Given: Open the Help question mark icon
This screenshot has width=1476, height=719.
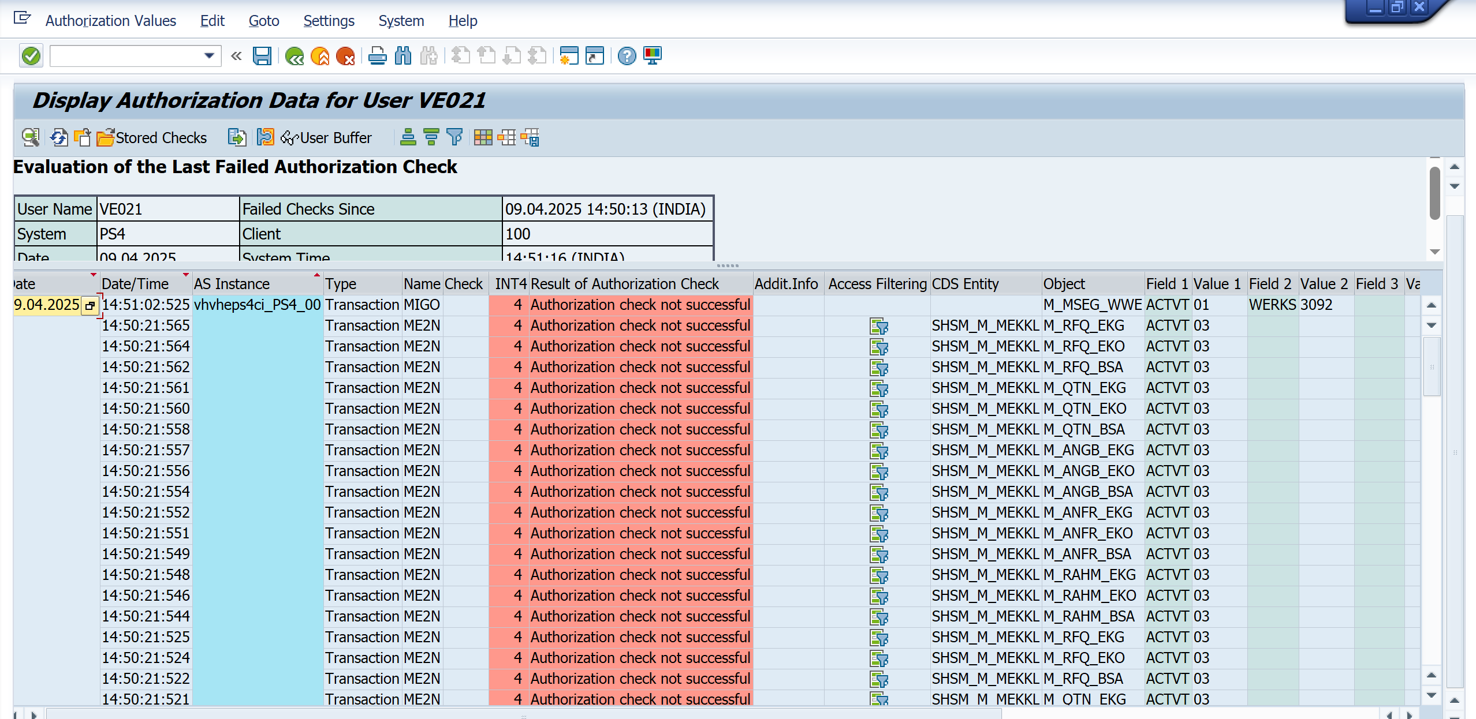Looking at the screenshot, I should coord(627,56).
